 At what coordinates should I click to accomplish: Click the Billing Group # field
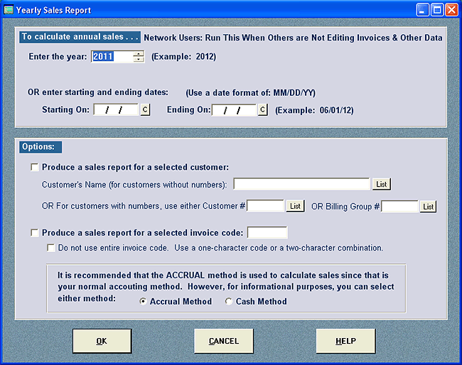(x=399, y=206)
